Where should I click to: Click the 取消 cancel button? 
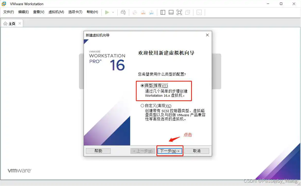tap(197, 151)
